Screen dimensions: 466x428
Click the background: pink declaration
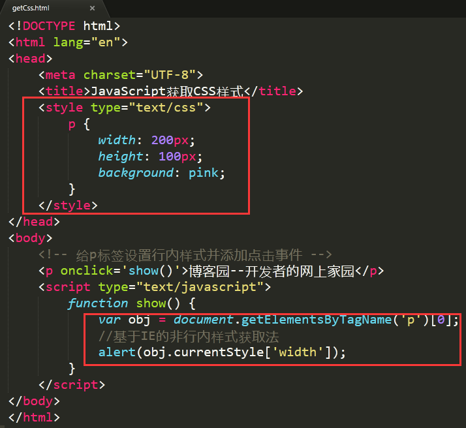(x=161, y=172)
